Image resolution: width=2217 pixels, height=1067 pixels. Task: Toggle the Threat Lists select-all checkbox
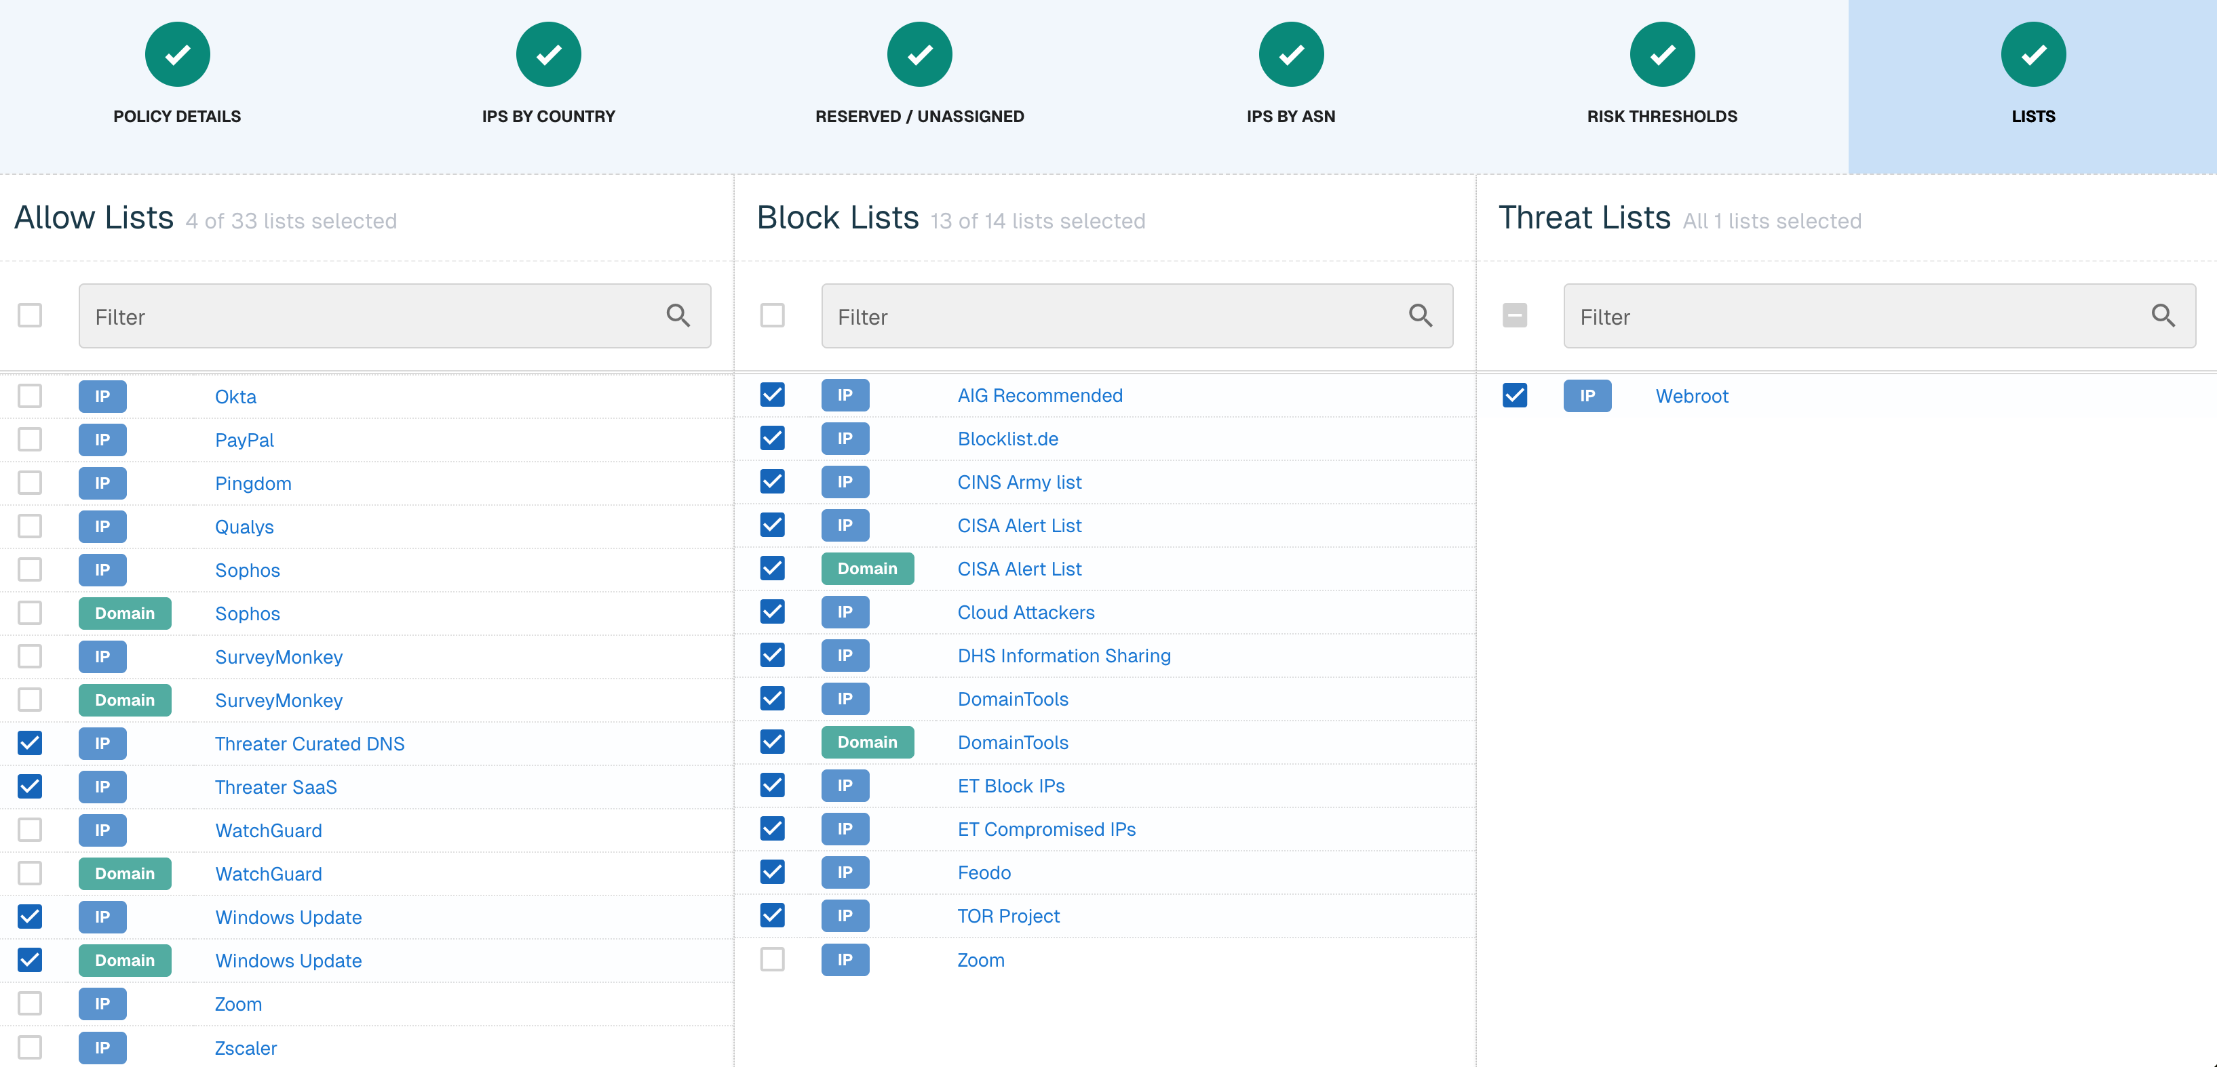(x=1515, y=315)
